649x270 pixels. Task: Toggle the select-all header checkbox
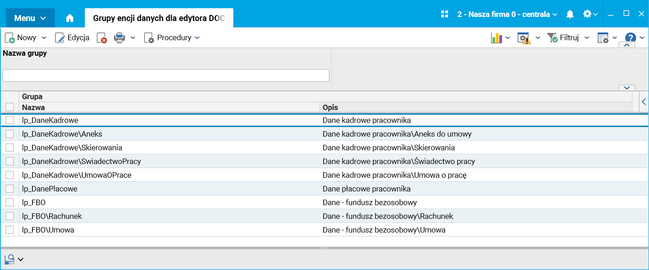tap(10, 107)
